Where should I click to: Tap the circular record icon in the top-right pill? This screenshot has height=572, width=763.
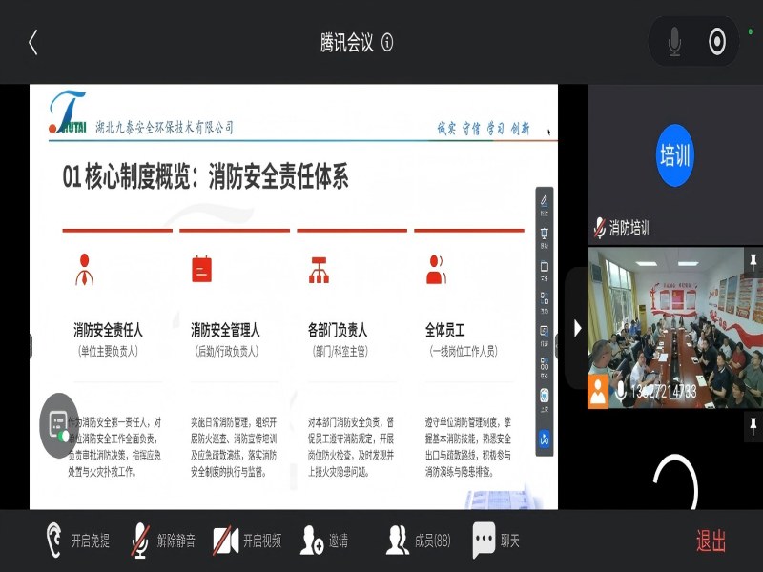(717, 42)
